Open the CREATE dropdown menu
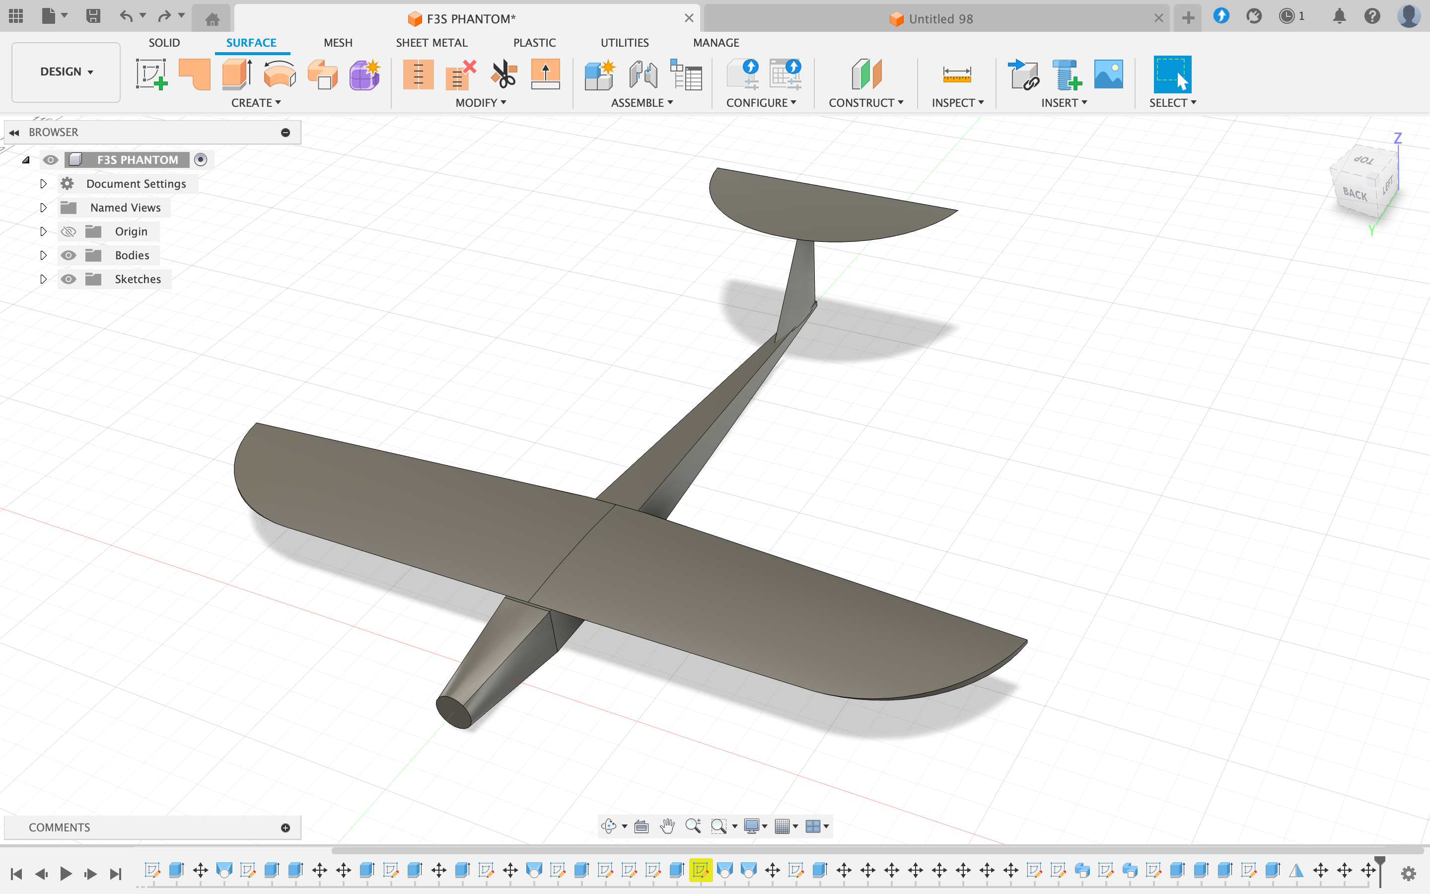The height and width of the screenshot is (894, 1430). coord(256,102)
